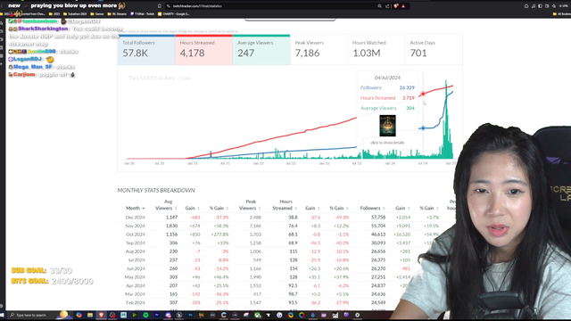Open the Xbox app taskbar icon

pyautogui.click(x=257, y=315)
